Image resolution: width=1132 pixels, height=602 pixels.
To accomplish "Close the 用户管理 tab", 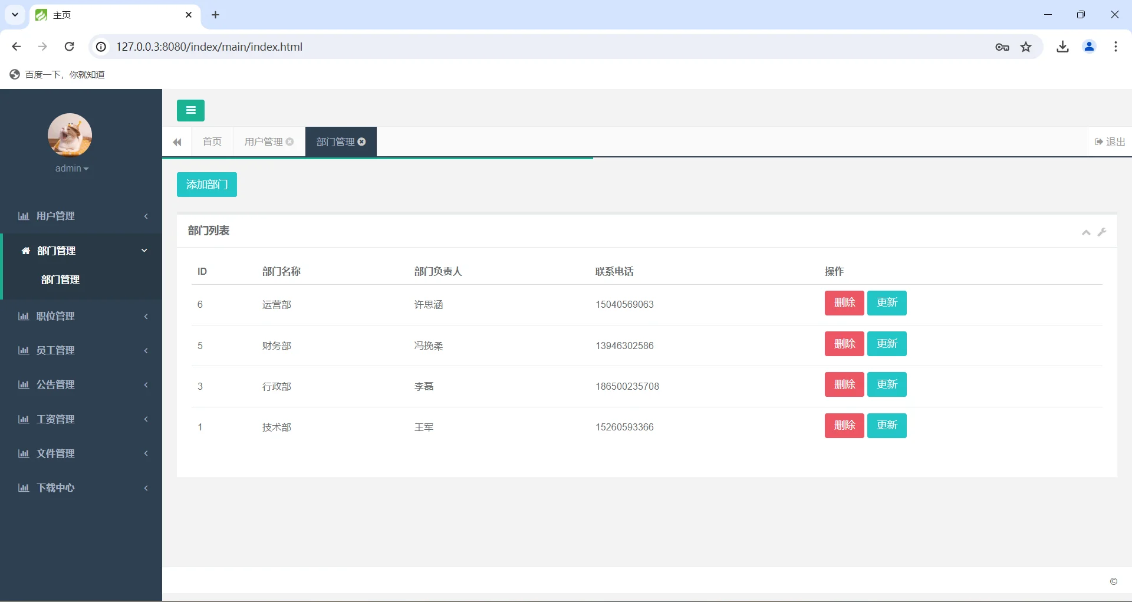I will (290, 142).
